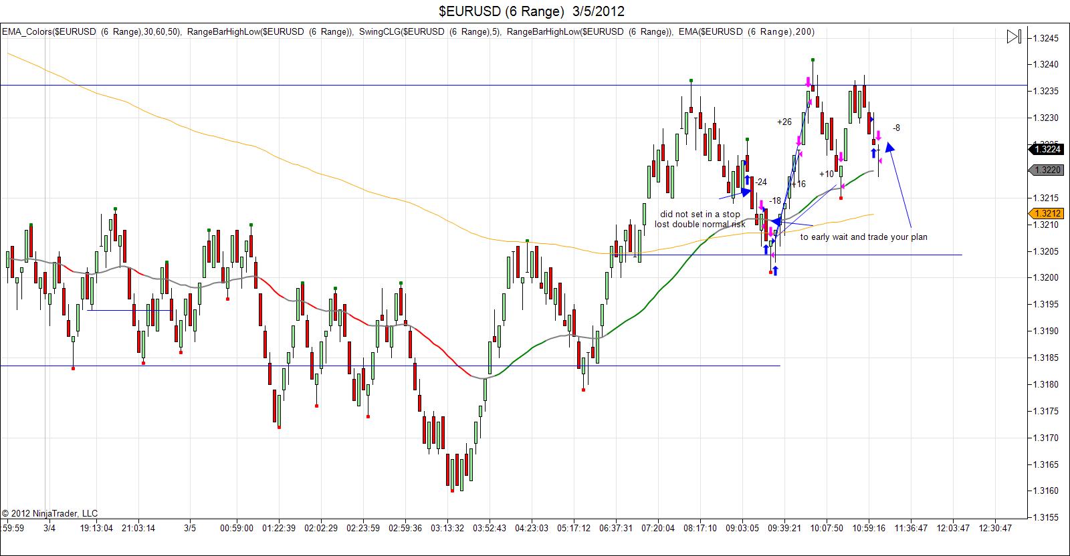This screenshot has height=556, width=1070.
Task: Select the 'lost double normal risk' note
Action: coord(700,225)
